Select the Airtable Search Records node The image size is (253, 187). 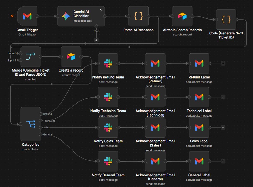coord(182,16)
